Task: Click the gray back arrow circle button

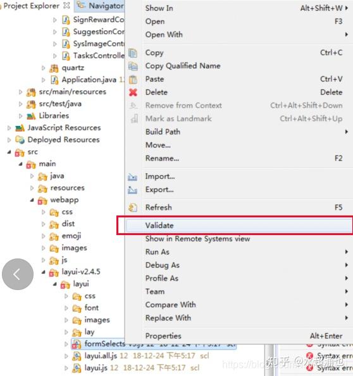Action: point(18,274)
